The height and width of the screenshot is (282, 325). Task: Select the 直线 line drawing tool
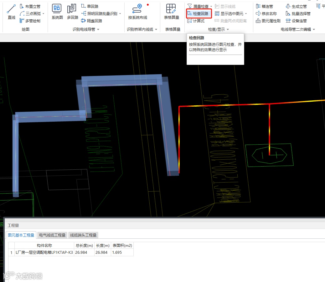coord(11,12)
